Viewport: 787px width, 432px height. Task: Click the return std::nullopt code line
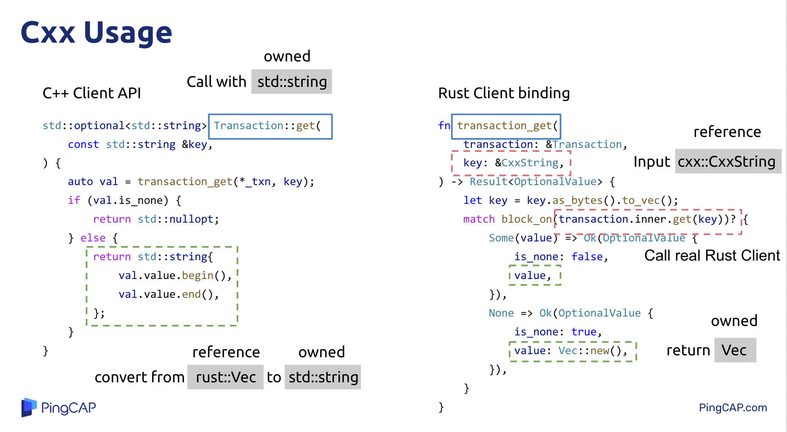(156, 219)
